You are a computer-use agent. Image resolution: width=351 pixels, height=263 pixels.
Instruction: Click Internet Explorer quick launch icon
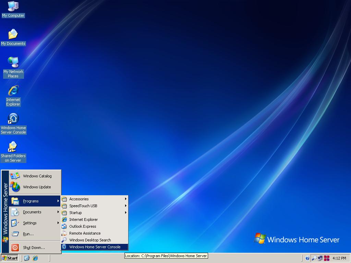(x=35, y=258)
